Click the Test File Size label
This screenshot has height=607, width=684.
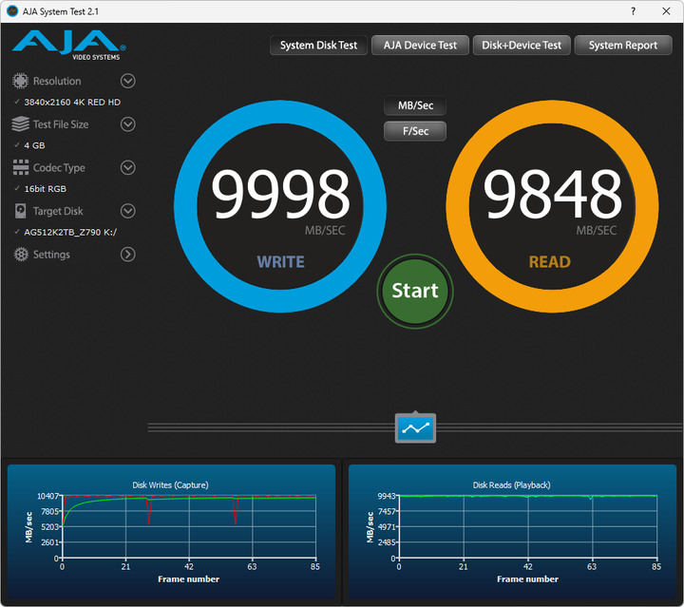click(x=61, y=124)
